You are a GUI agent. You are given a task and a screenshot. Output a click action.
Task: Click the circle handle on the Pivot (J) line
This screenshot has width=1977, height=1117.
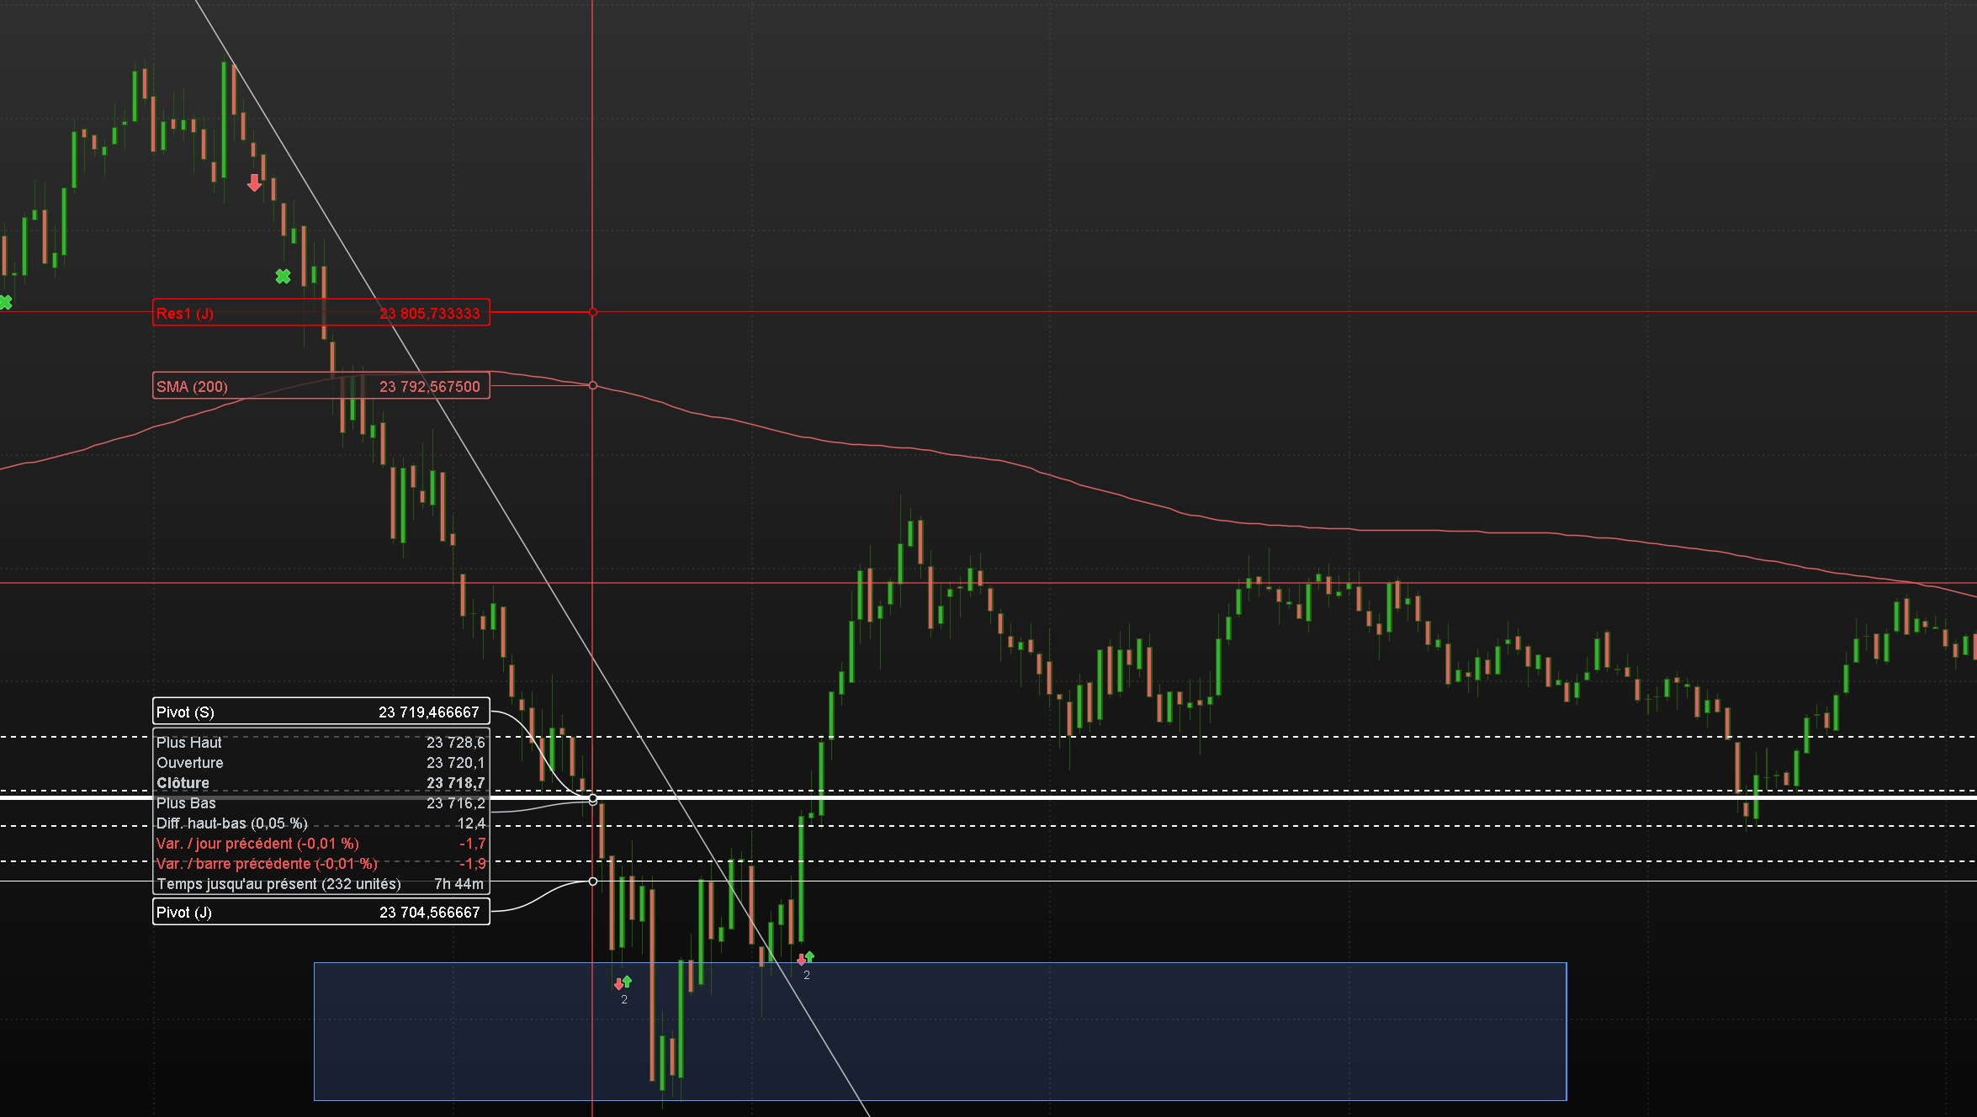593,881
